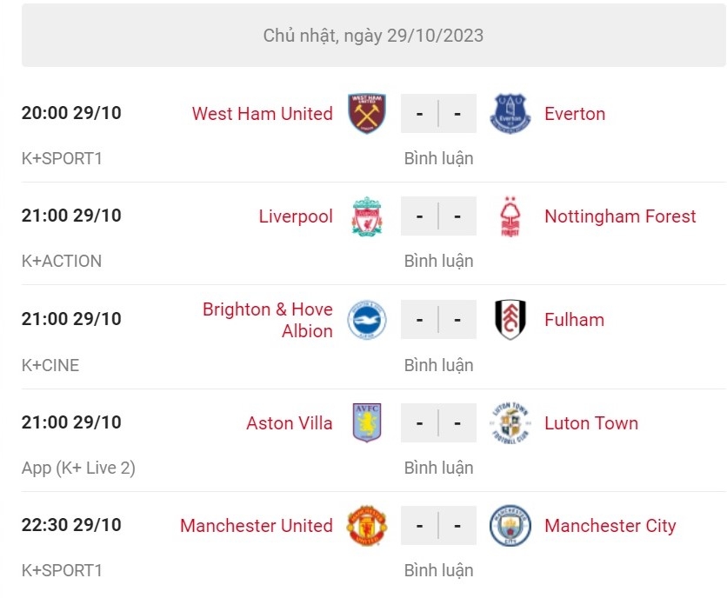This screenshot has width=727, height=598.
Task: Click the Brighton vs Fulham score box
Action: coord(438,320)
